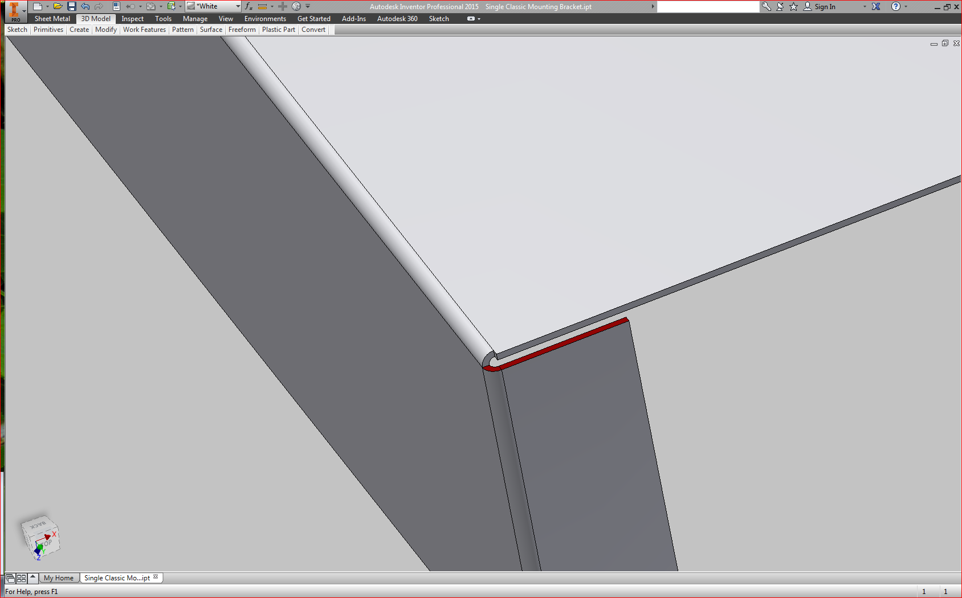962x598 pixels.
Task: Switch to the Sheet Metal ribbon tab
Action: pos(52,19)
